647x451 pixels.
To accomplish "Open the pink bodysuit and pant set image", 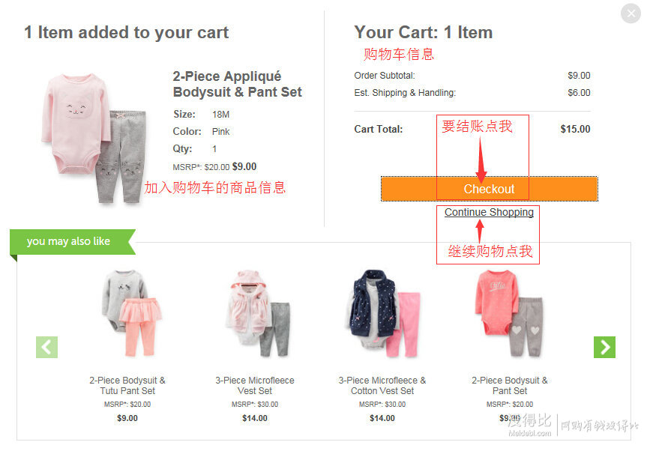I will [94, 138].
